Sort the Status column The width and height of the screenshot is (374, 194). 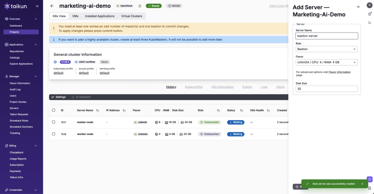[x=241, y=110]
